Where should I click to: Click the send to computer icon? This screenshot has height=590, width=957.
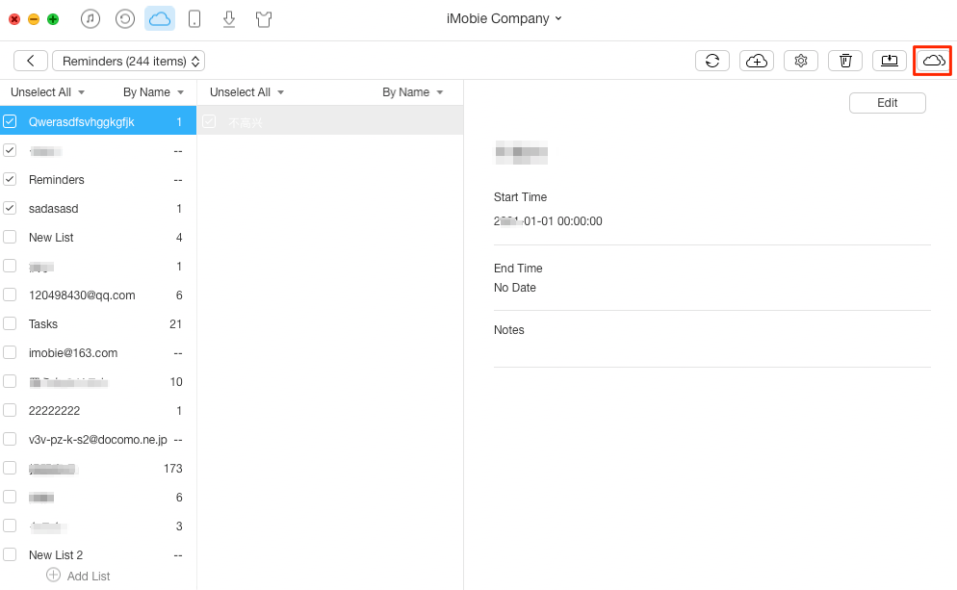click(890, 61)
